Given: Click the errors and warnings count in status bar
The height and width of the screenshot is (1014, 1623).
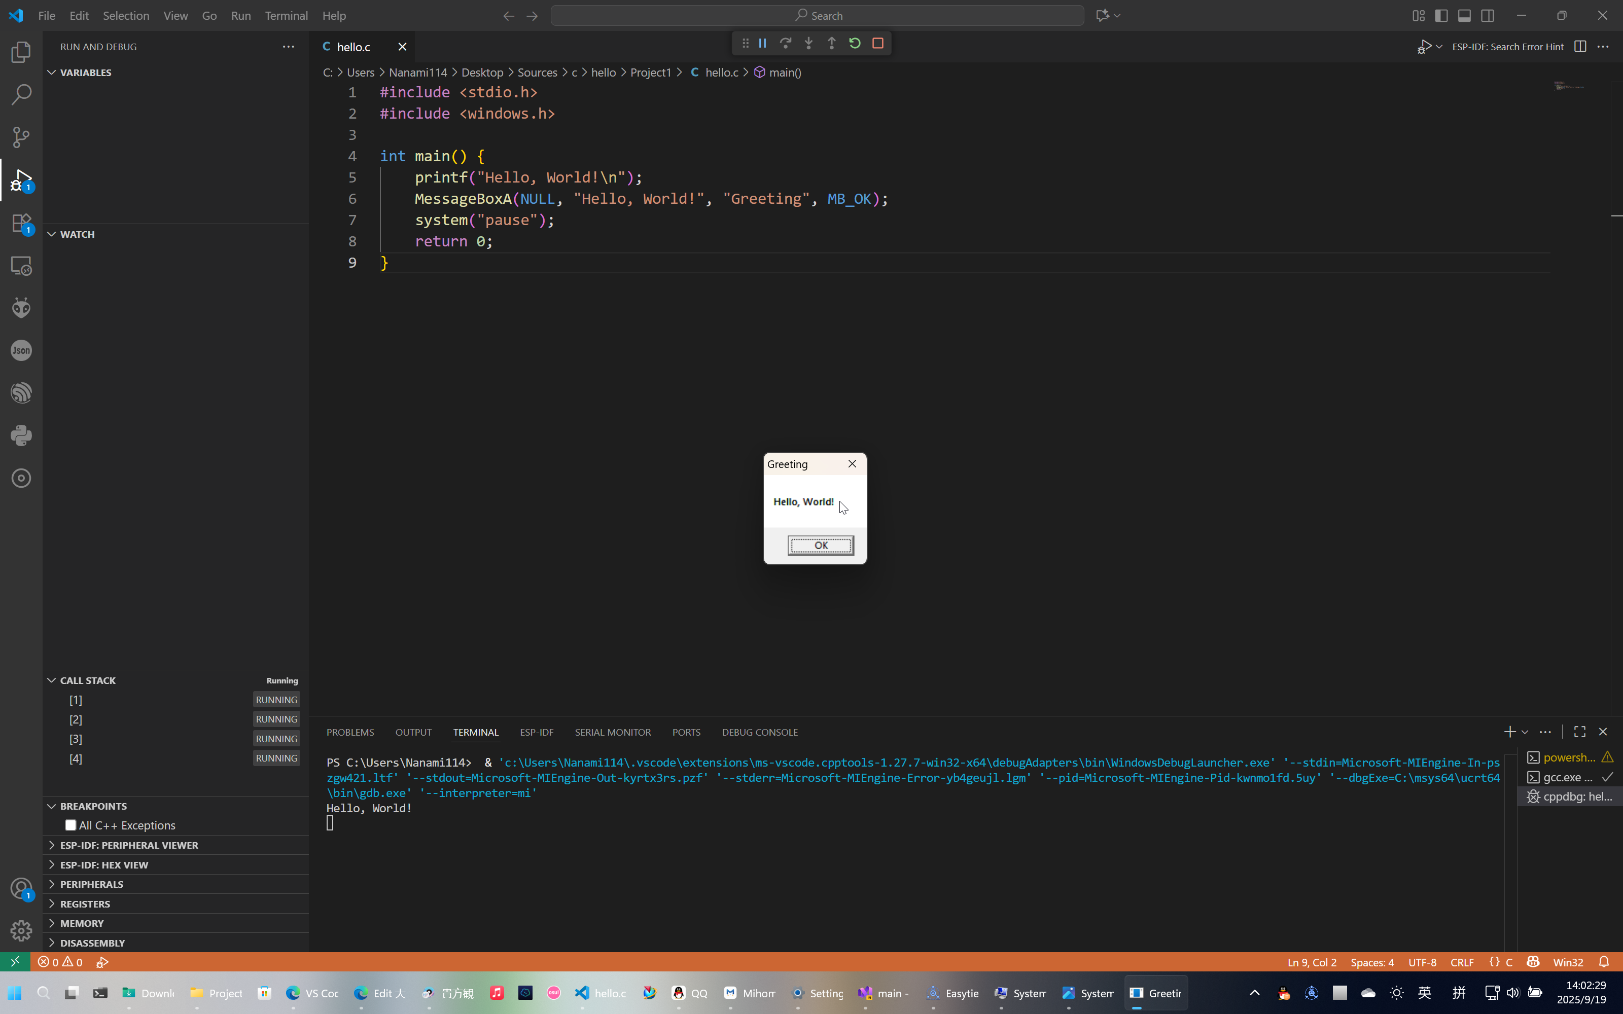Looking at the screenshot, I should click(x=60, y=962).
